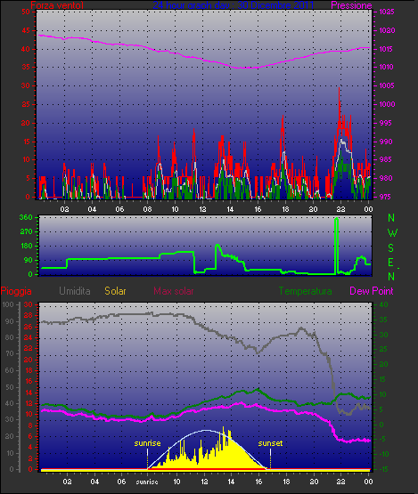Click the S compass direction label
418x494 pixels.
pyautogui.click(x=391, y=248)
